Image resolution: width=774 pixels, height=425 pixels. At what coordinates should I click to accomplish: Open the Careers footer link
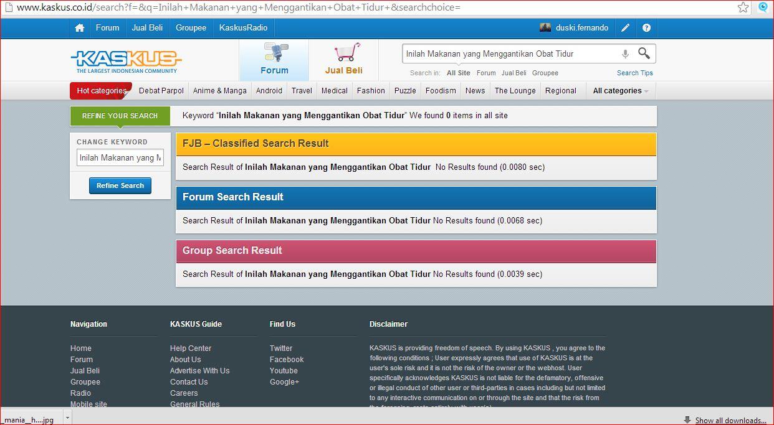pos(184,393)
